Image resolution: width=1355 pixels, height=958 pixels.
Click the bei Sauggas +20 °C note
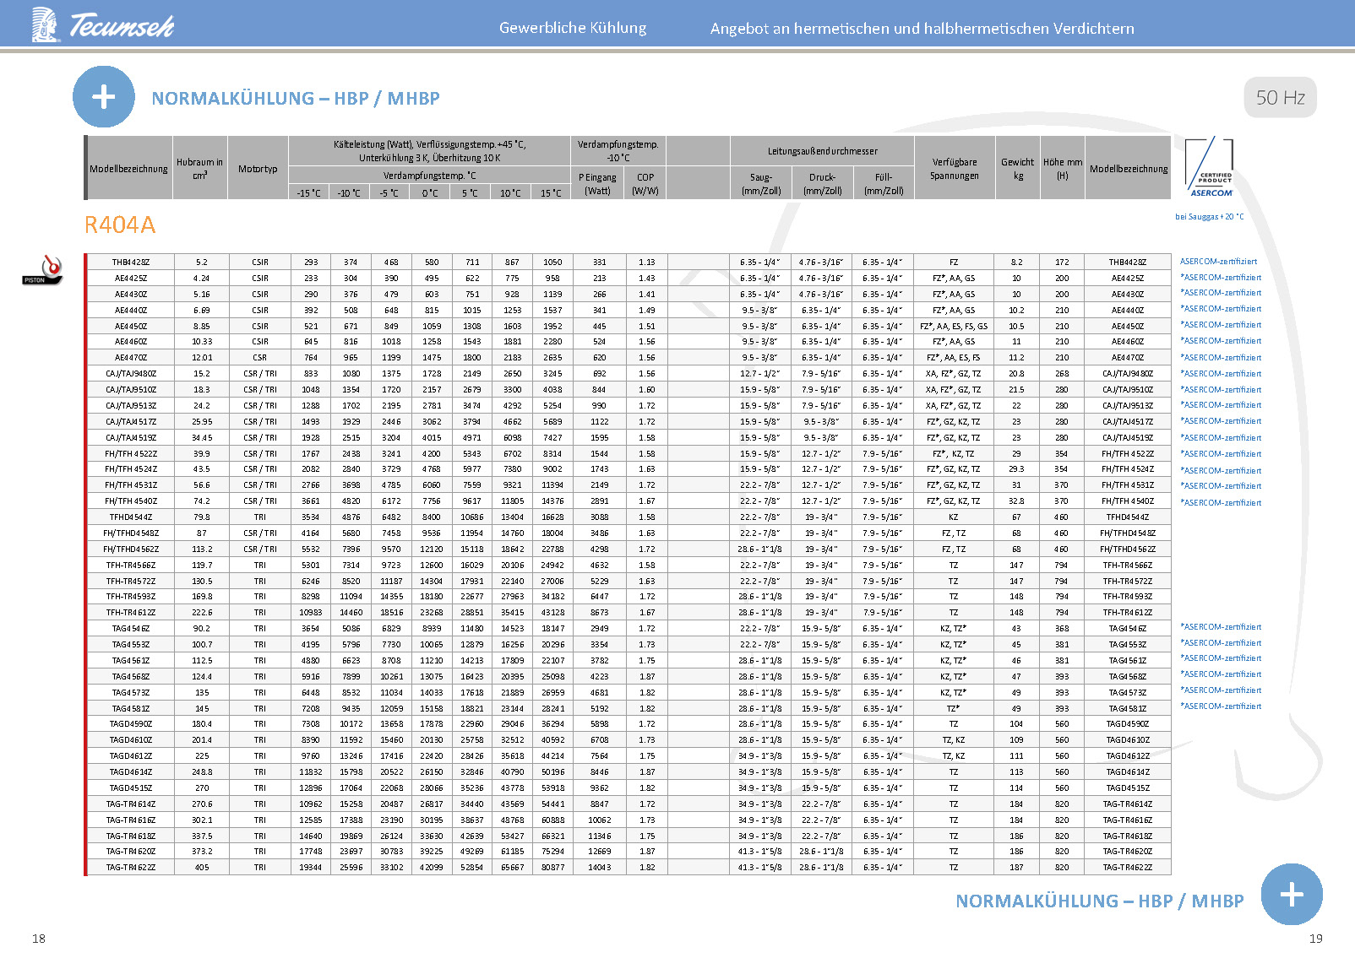pyautogui.click(x=1209, y=217)
